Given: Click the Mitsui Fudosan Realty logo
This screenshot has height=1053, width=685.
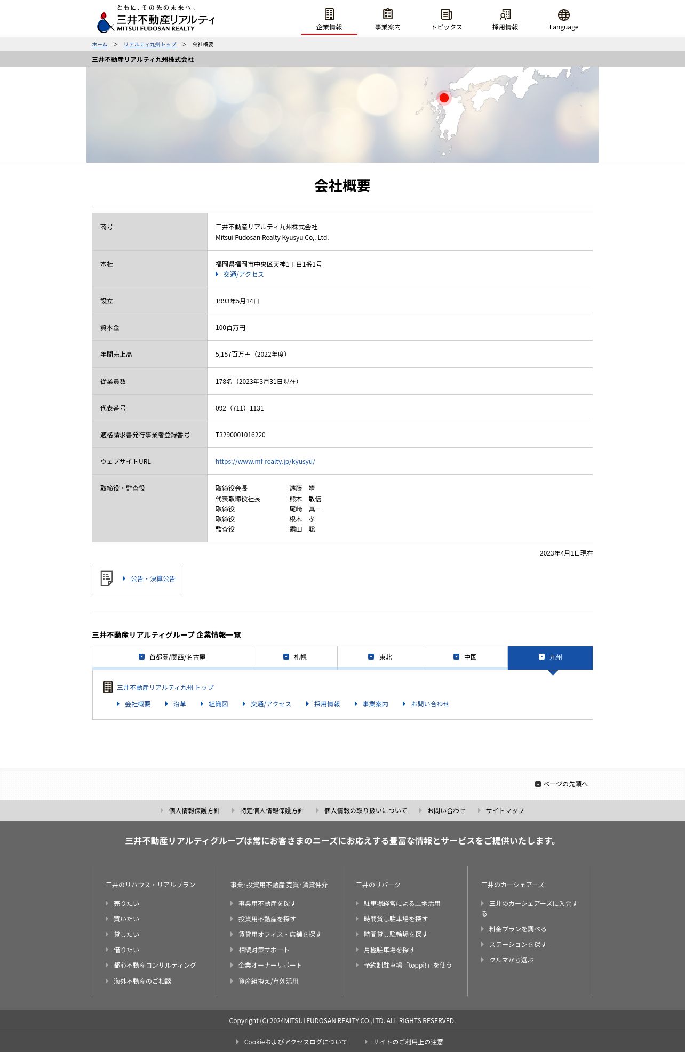Looking at the screenshot, I should pyautogui.click(x=156, y=19).
